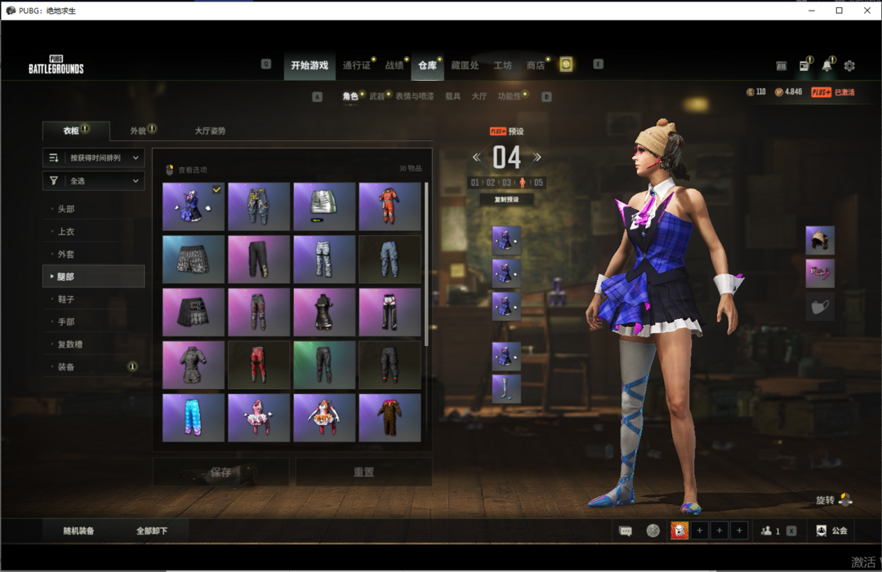Click the muted voice icon in bottom bar

tap(653, 530)
